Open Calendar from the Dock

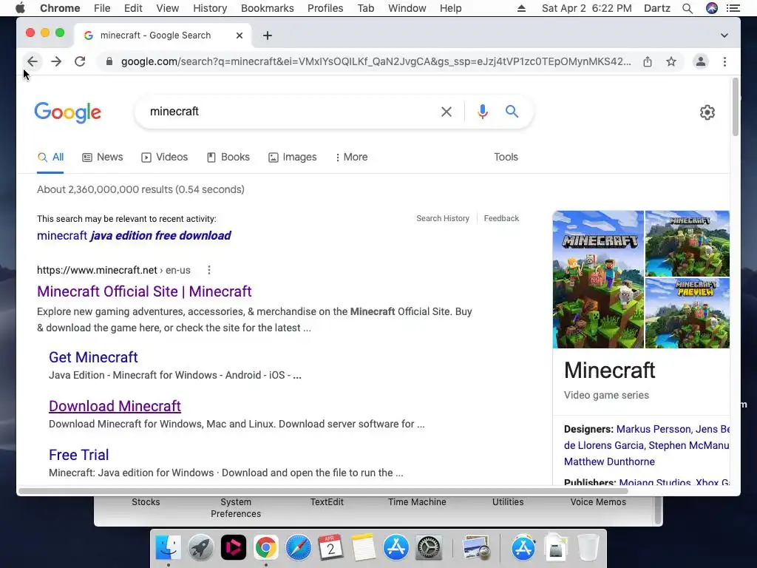pyautogui.click(x=330, y=548)
